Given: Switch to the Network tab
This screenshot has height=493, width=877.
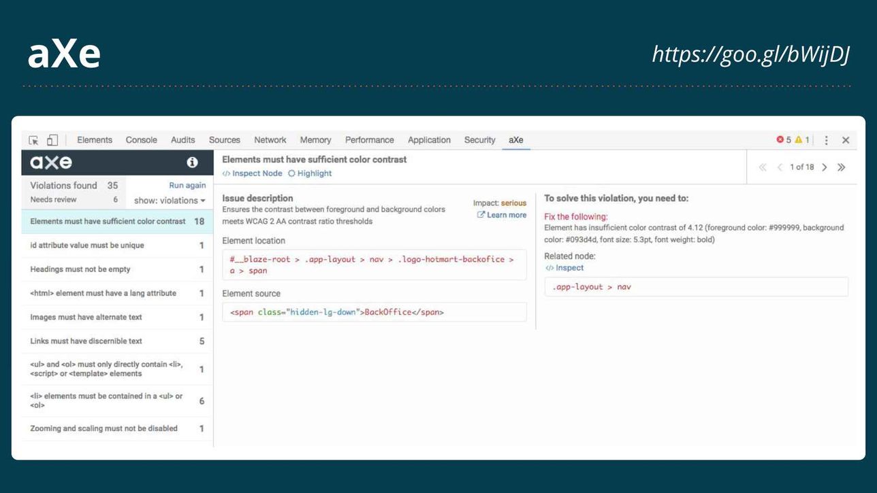Looking at the screenshot, I should pyautogui.click(x=270, y=140).
